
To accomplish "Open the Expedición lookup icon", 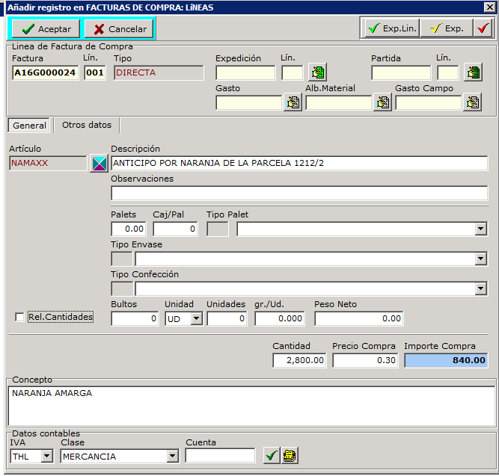I will pyautogui.click(x=317, y=72).
